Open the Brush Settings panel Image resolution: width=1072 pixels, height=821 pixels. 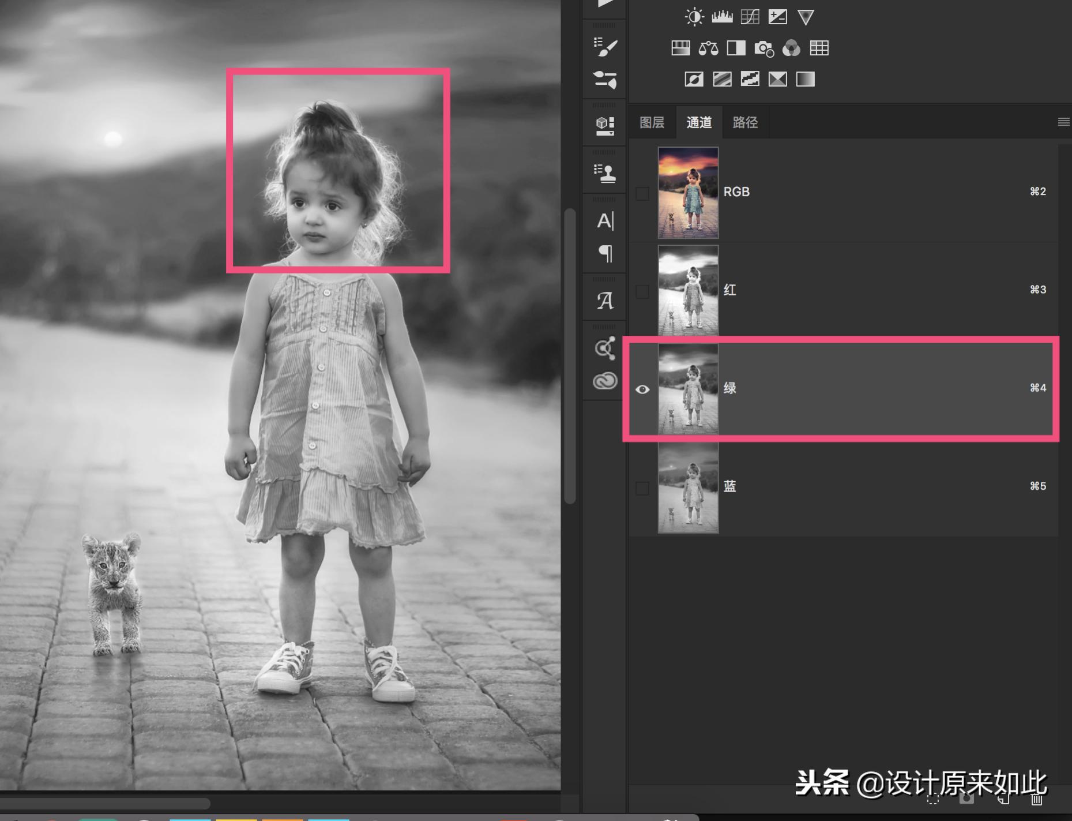(x=605, y=79)
